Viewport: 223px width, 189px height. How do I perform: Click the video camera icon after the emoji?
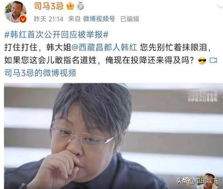213,61
